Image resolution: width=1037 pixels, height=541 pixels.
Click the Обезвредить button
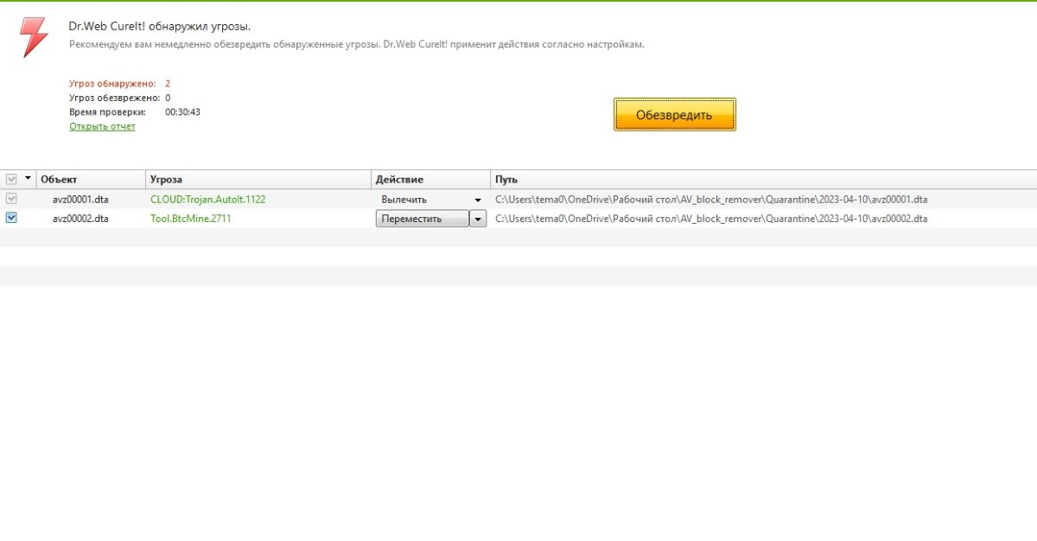coord(675,114)
